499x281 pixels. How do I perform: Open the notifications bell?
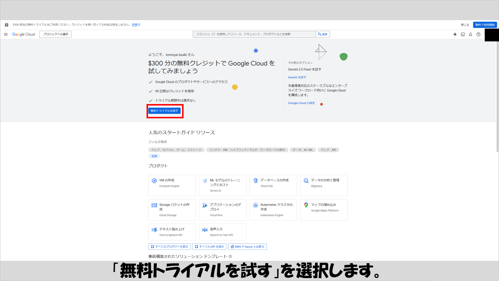coord(470,34)
